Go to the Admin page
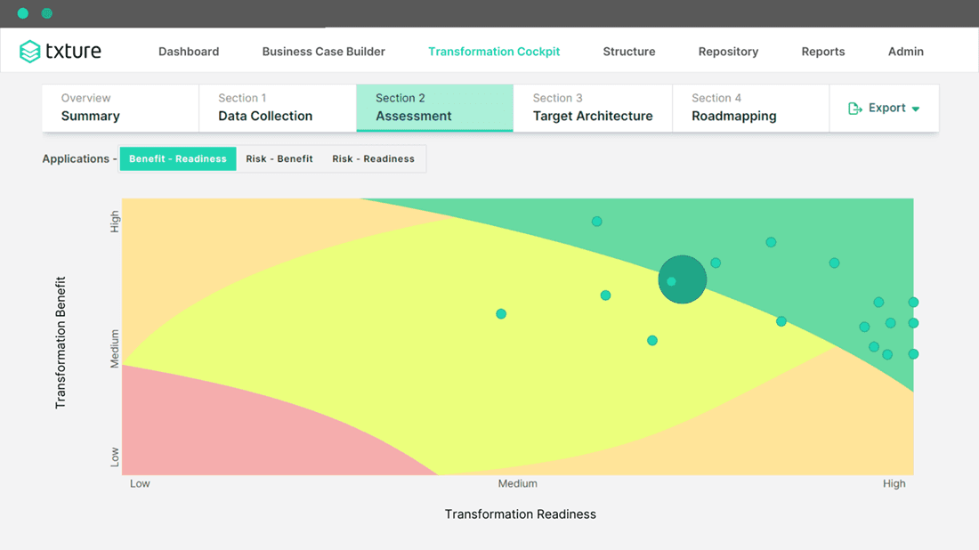The width and height of the screenshot is (979, 550). pyautogui.click(x=905, y=51)
